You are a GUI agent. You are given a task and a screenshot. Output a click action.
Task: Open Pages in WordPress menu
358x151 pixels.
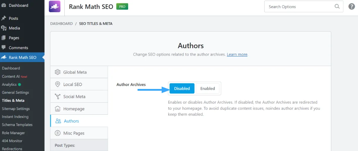tap(22, 38)
